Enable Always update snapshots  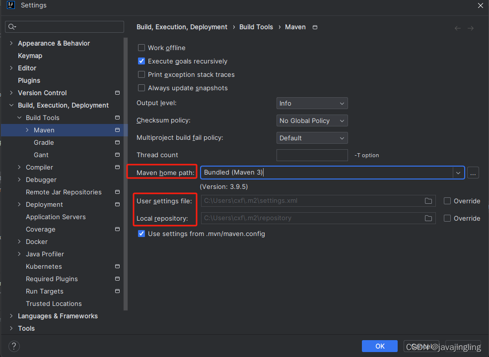click(x=141, y=88)
